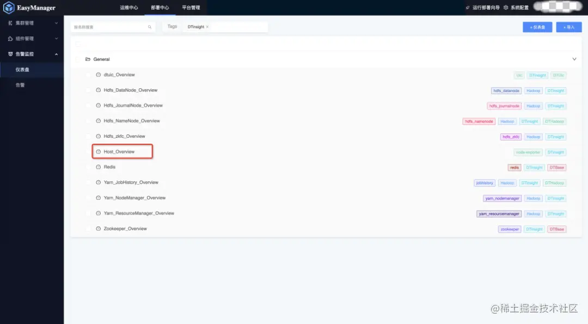The width and height of the screenshot is (588, 324).
Task: Switch to the 运维中心 tab
Action: [x=129, y=8]
